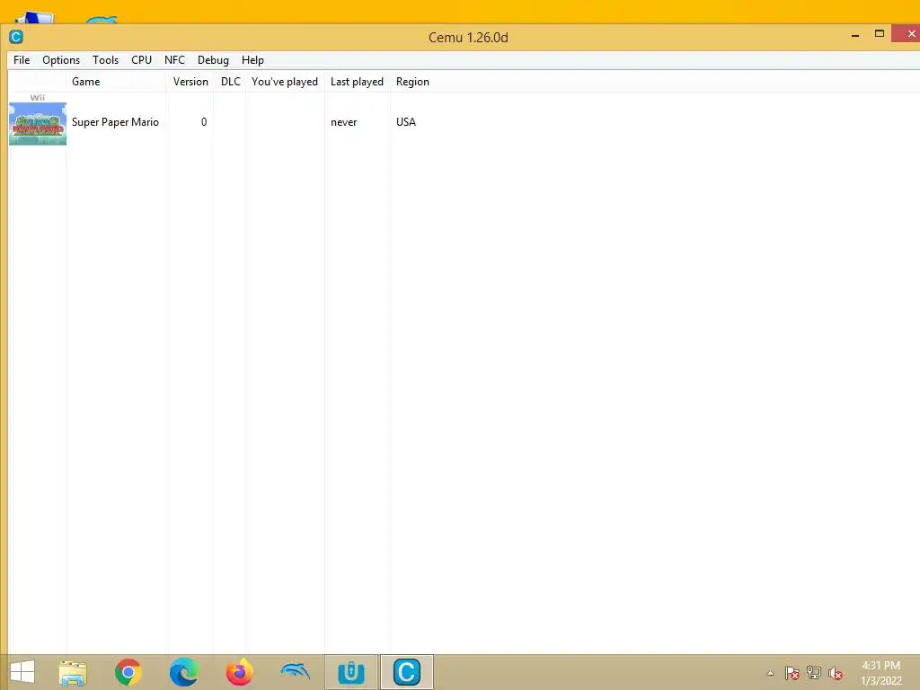Launch Google Chrome from taskbar
Image resolution: width=920 pixels, height=690 pixels.
(x=128, y=672)
